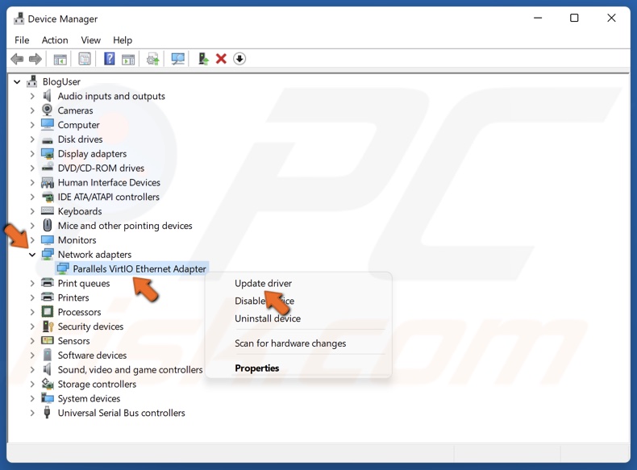637x470 pixels.
Task: Click the Storage controllers icon
Action: pos(48,384)
